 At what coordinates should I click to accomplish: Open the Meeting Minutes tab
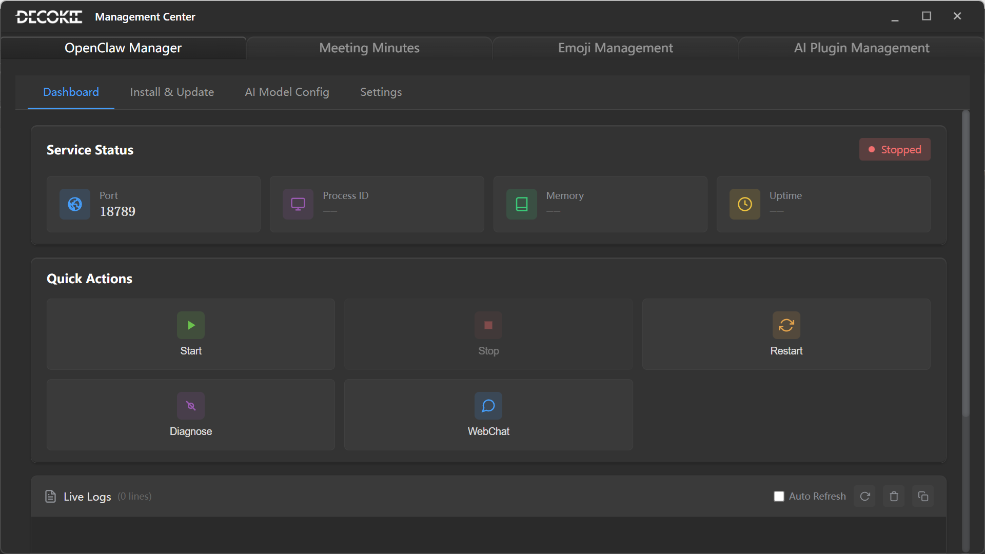pos(369,48)
